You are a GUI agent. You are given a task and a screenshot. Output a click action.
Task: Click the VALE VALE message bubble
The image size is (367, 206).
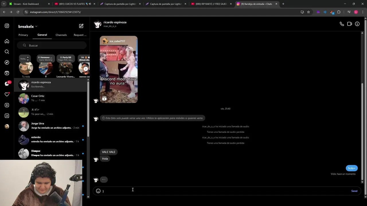[x=109, y=152]
